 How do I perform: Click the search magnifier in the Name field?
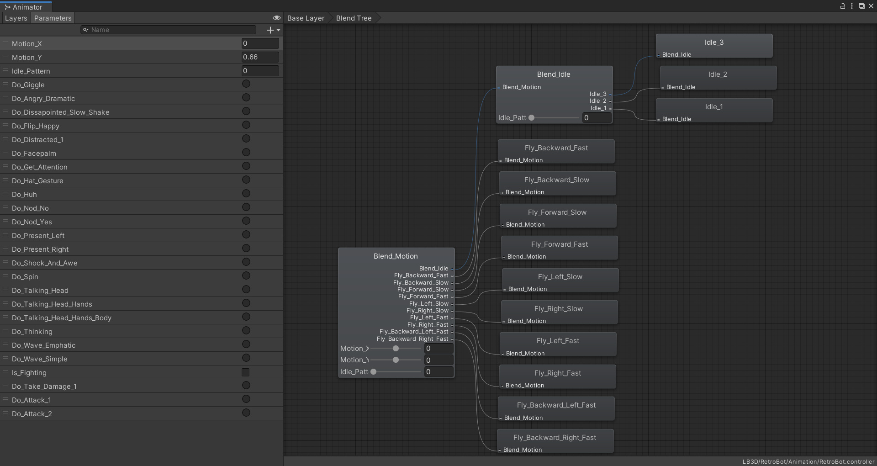click(x=86, y=30)
